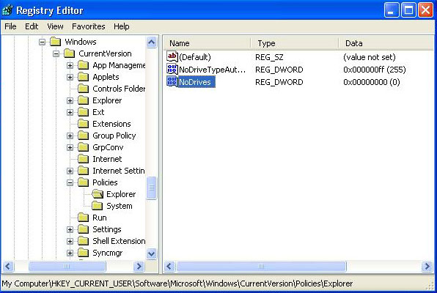The image size is (437, 293).
Task: Click the Extensions folder icon
Action: click(x=83, y=124)
